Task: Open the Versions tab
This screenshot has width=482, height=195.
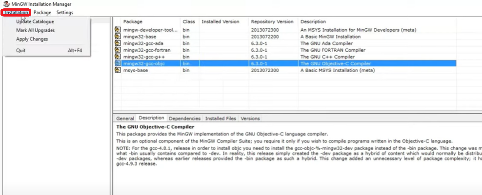Action: (x=250, y=118)
